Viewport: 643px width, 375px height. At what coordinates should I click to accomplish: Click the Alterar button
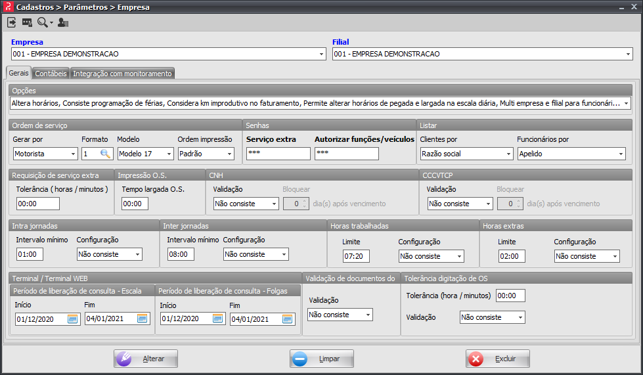click(x=146, y=359)
